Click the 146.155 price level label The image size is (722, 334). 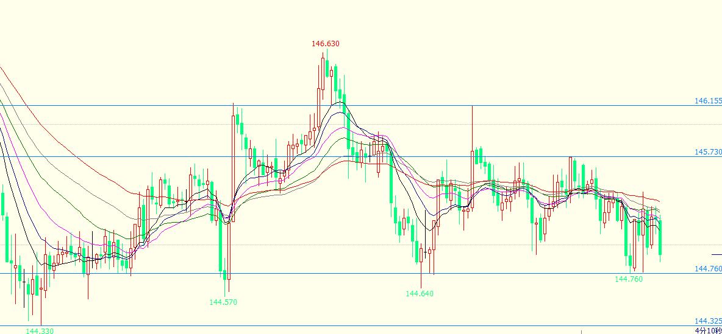[x=708, y=101]
